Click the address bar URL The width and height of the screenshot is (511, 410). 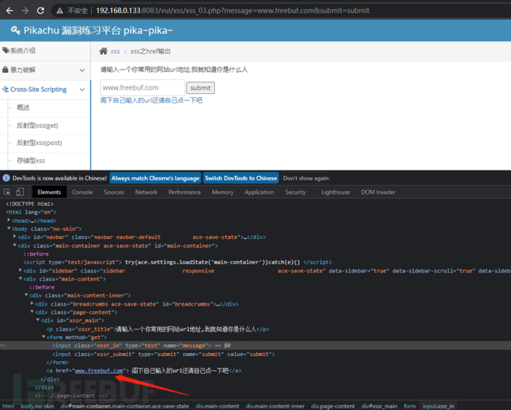coord(233,11)
